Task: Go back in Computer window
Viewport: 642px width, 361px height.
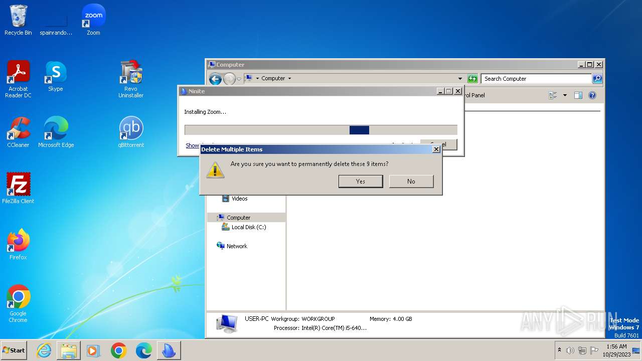Action: tap(215, 79)
